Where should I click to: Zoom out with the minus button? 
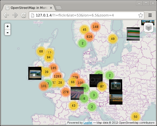click(x=8, y=33)
